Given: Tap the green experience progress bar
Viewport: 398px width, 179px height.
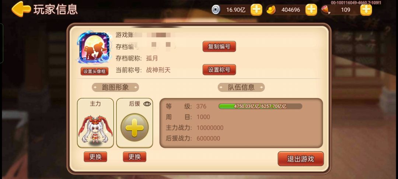Looking at the screenshot, I should (261, 106).
